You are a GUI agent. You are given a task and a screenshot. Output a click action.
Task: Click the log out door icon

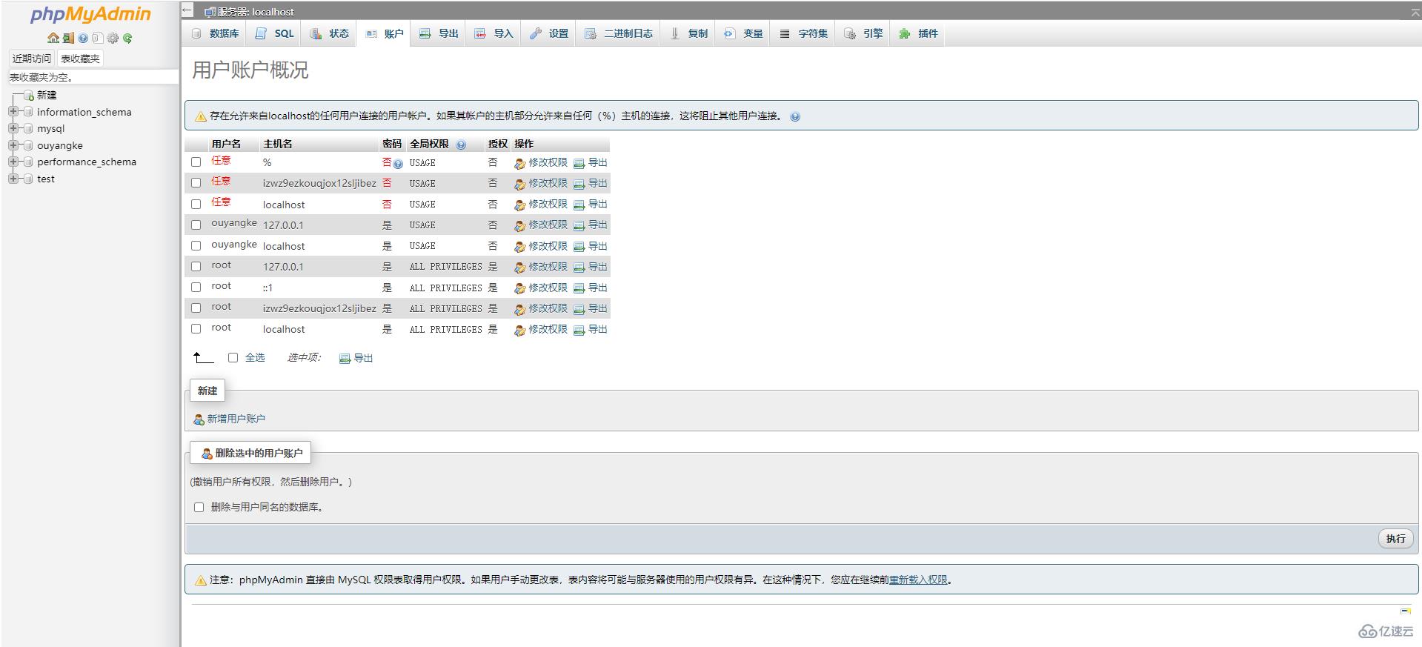[68, 38]
